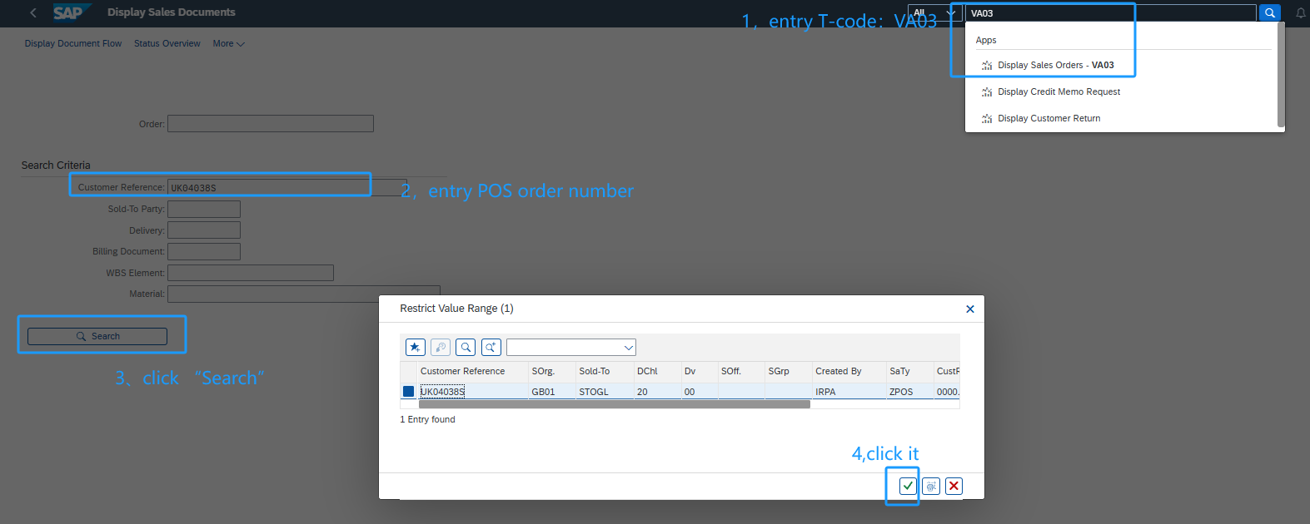Viewport: 1310px width, 524px height.
Task: Click the SAP logo
Action: click(x=70, y=12)
